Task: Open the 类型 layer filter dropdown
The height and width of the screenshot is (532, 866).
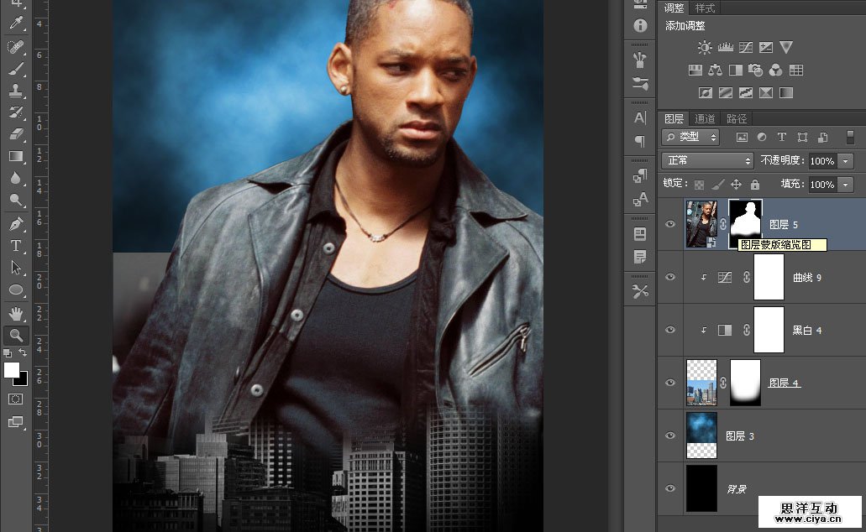Action: pyautogui.click(x=690, y=137)
